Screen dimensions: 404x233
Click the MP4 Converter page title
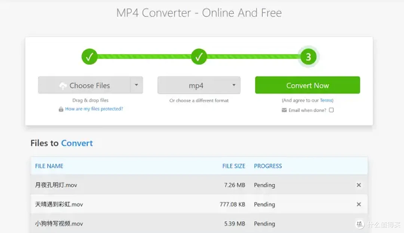pos(199,13)
